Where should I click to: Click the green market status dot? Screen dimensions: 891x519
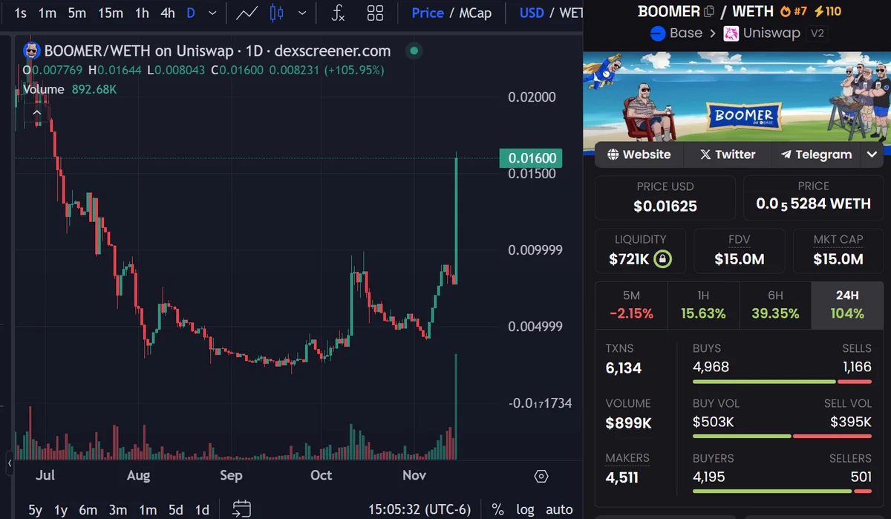coord(414,51)
